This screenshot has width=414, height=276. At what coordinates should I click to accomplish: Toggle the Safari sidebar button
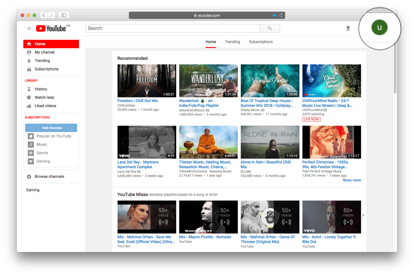63,15
